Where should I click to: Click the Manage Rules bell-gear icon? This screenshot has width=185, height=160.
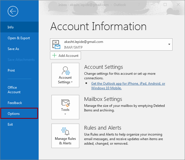click(65, 131)
